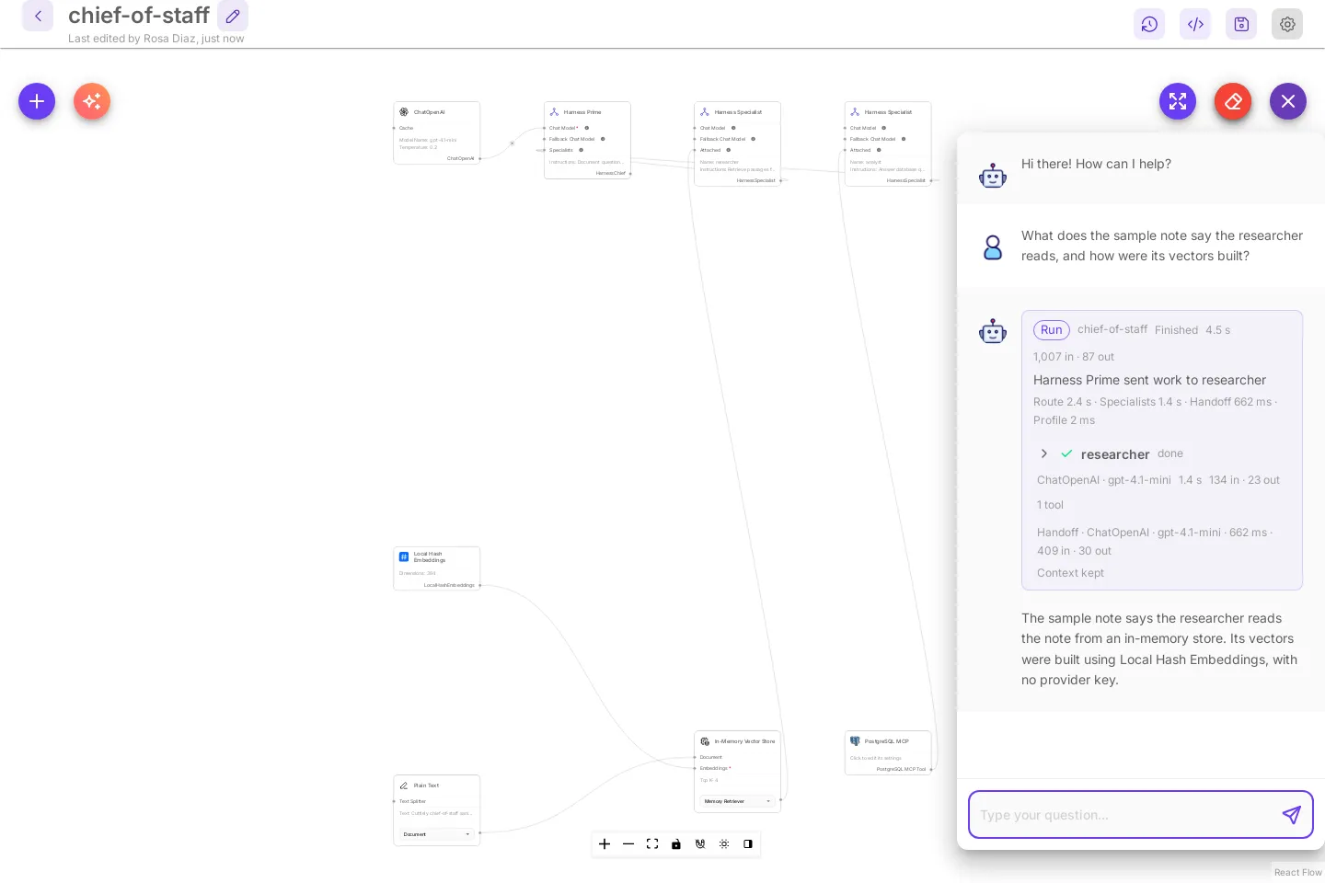Send the question with paper plane icon
The height and width of the screenshot is (883, 1325).
click(1292, 815)
